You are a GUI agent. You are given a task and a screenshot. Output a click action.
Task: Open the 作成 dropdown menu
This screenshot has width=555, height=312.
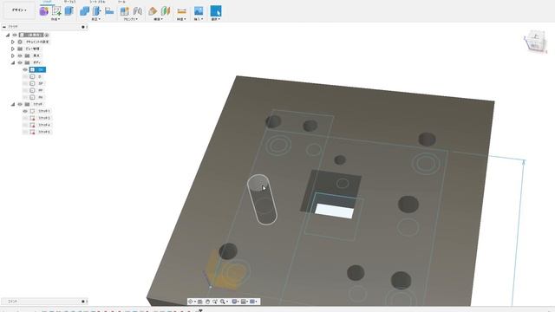[x=55, y=19]
